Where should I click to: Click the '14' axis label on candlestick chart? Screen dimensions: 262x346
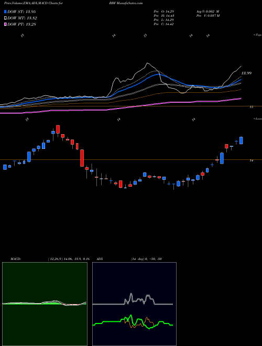point(251,160)
